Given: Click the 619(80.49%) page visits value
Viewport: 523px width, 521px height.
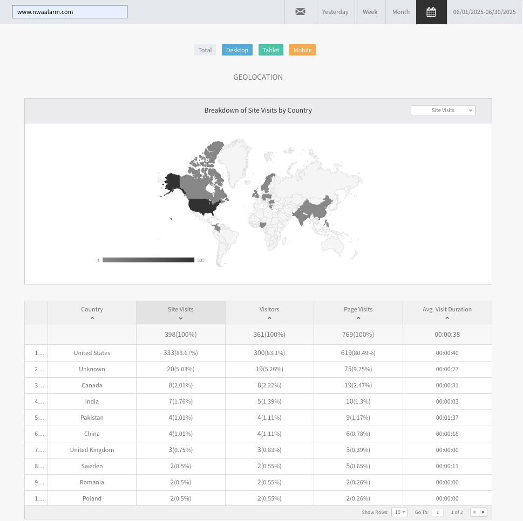Looking at the screenshot, I should click(x=358, y=353).
